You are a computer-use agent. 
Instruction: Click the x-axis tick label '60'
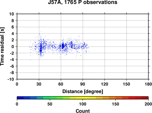coord(61,84)
